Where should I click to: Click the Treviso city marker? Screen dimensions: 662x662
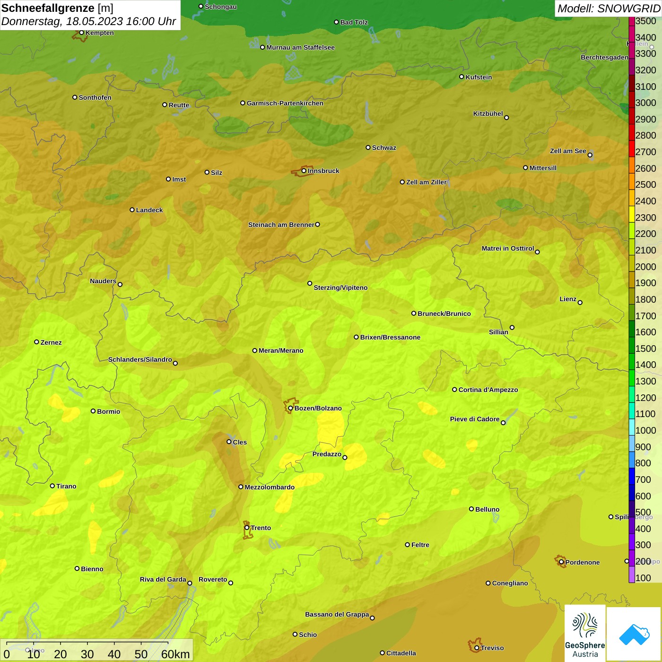477,648
